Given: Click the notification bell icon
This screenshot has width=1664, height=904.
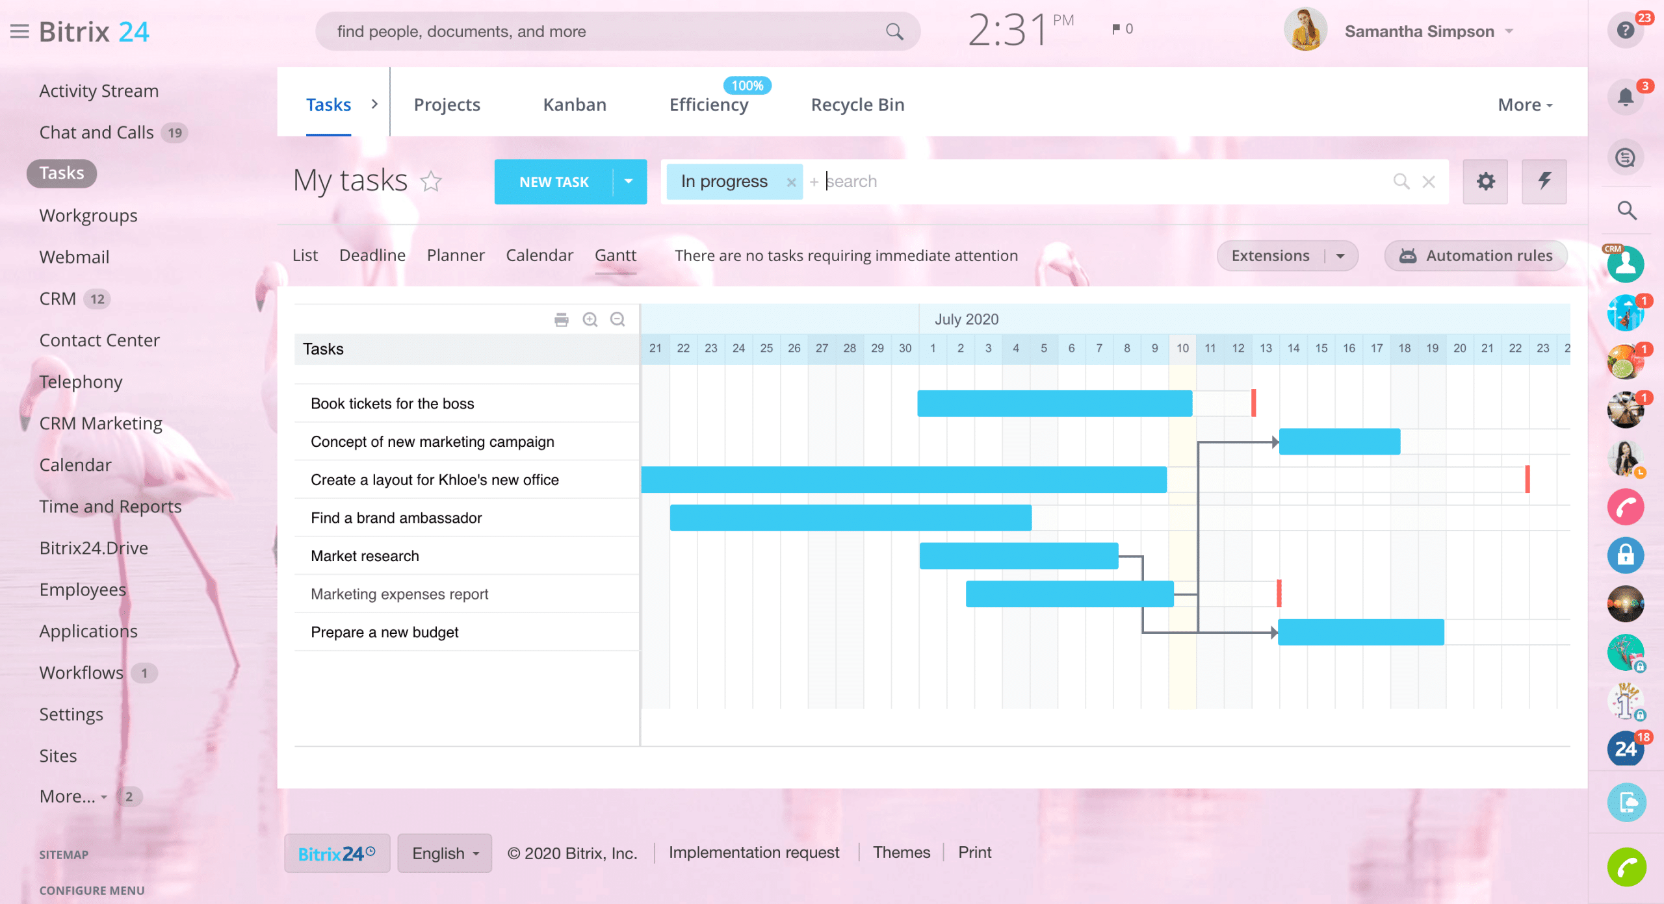Looking at the screenshot, I should coord(1626,98).
